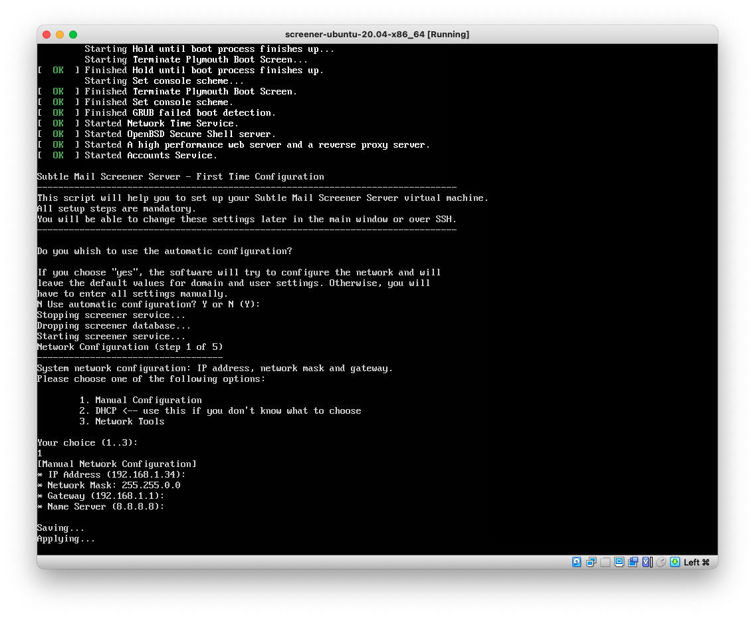Viewport: 755px width, 618px height.
Task: Click the V chip virtualization status icon
Action: pos(647,562)
